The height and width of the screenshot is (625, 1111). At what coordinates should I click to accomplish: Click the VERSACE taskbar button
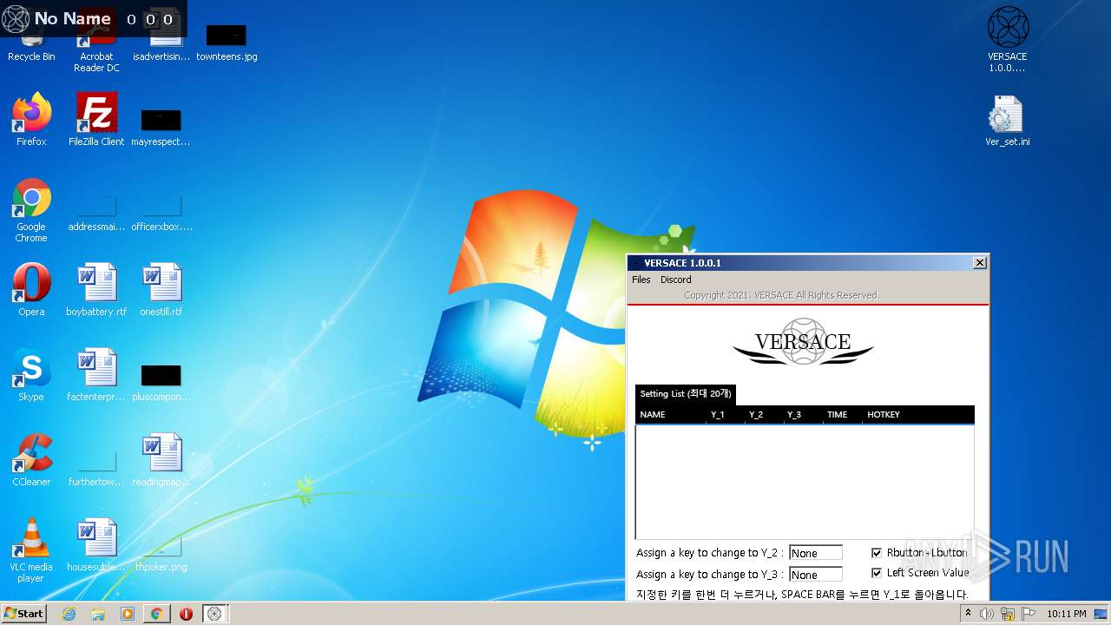point(214,614)
